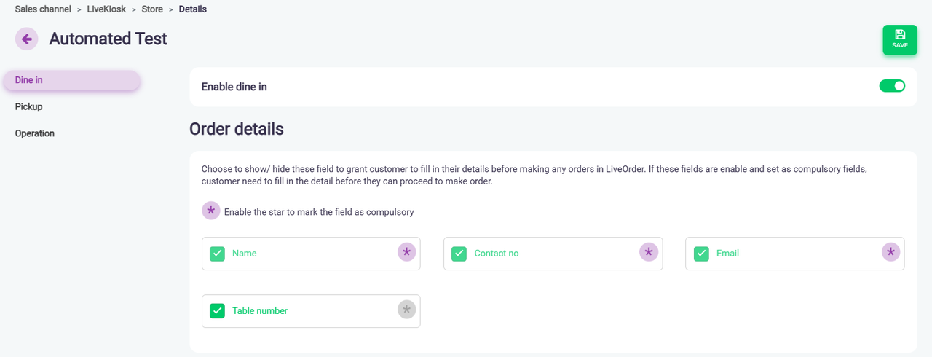
Task: Toggle the compulsory star for Contact no
Action: pos(649,252)
